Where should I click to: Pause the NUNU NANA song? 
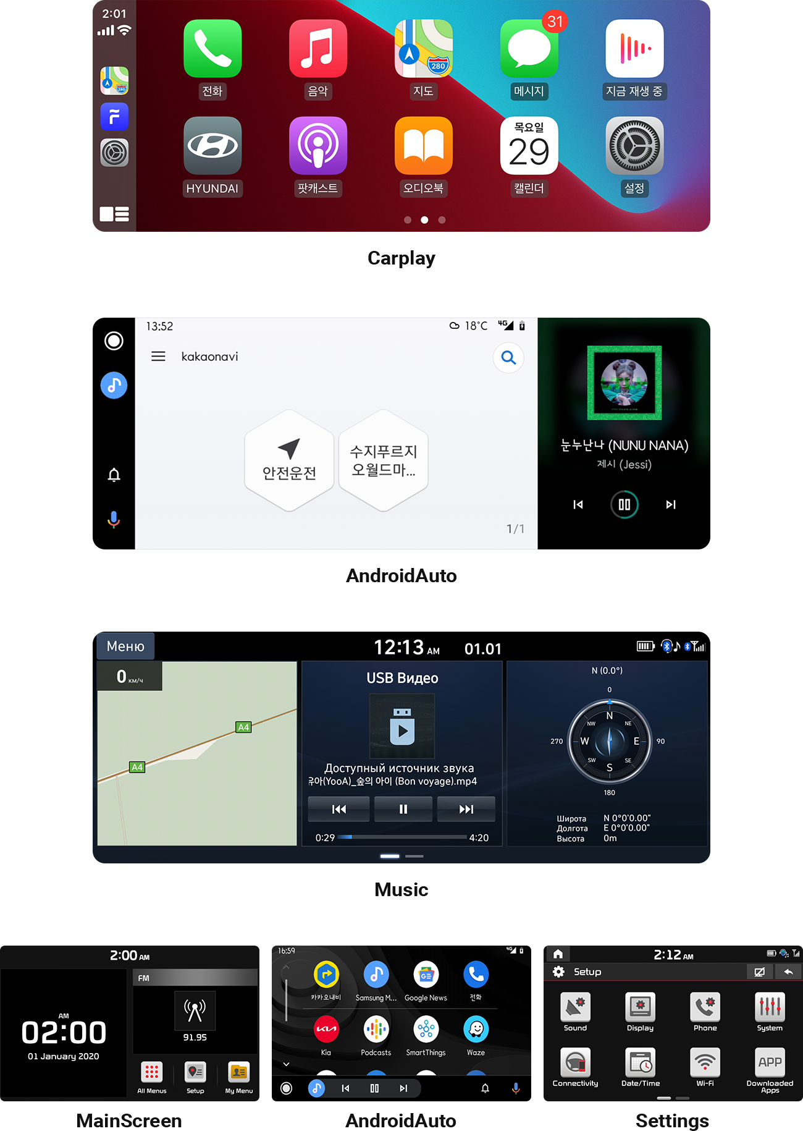point(624,504)
